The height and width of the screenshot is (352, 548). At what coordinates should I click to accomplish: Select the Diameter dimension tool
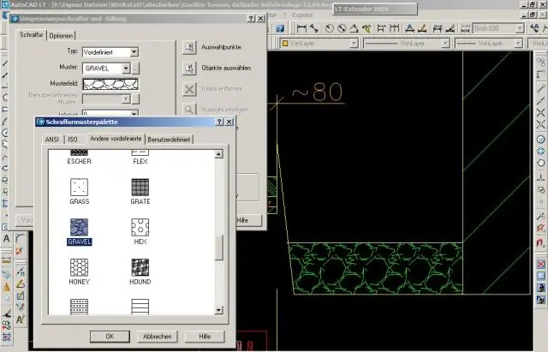(342, 28)
